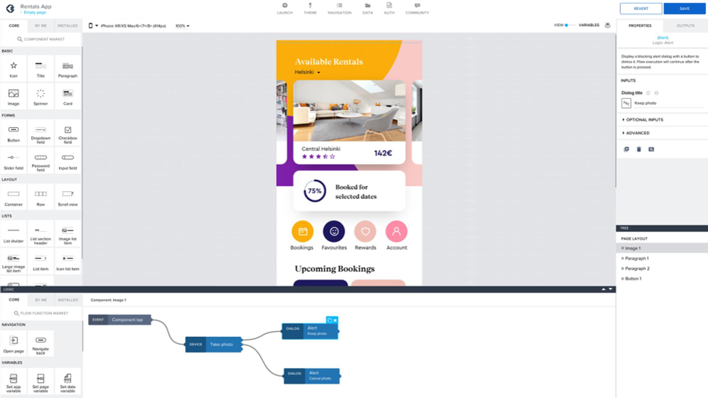708x398 pixels.
Task: Select the Paragraph component
Action: (x=68, y=69)
